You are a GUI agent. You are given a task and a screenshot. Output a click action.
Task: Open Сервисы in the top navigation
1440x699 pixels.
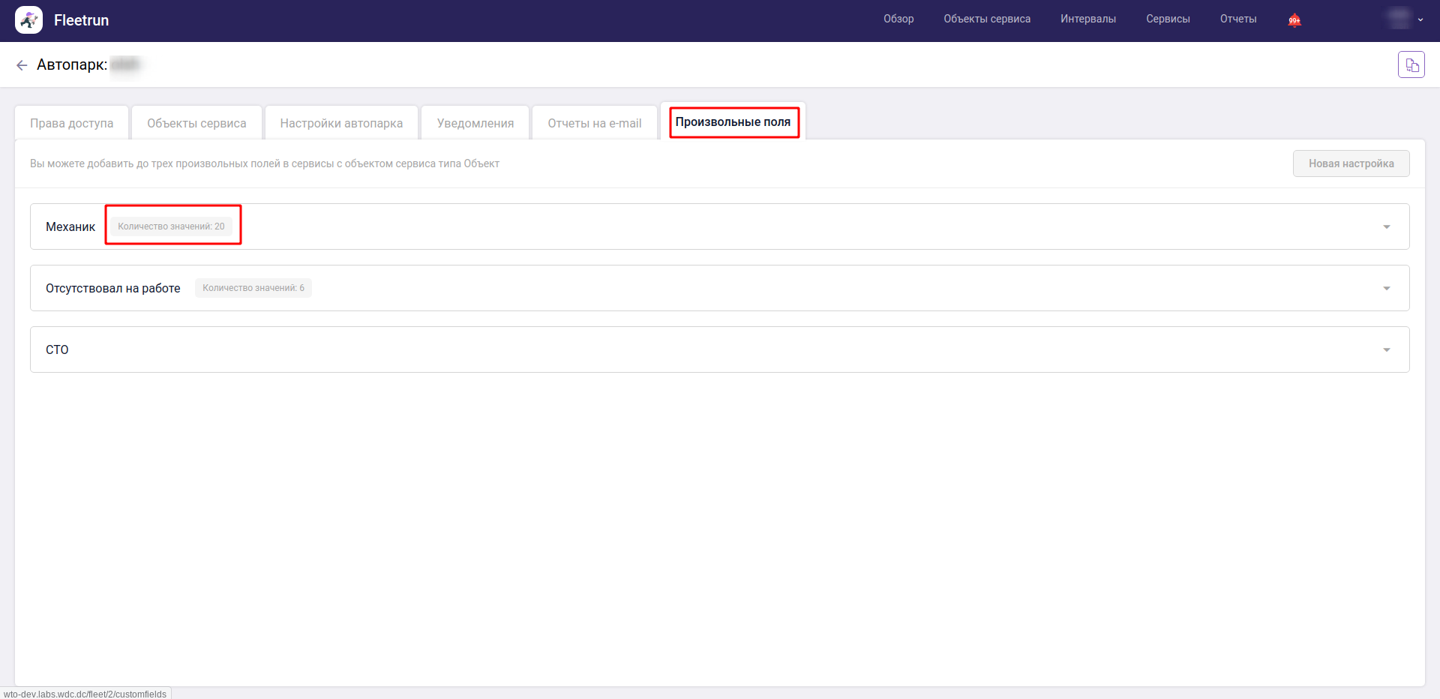1167,19
